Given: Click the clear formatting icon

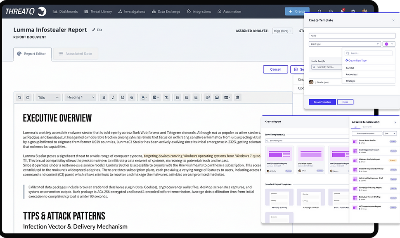Looking at the screenshot, I should click(166, 97).
